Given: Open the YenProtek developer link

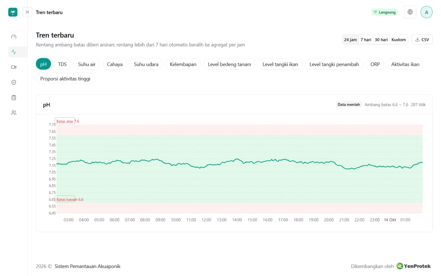Looking at the screenshot, I should coord(414,266).
